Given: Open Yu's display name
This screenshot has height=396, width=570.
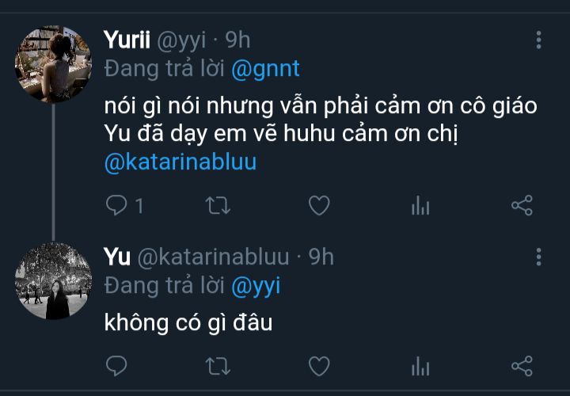Looking at the screenshot, I should [117, 257].
